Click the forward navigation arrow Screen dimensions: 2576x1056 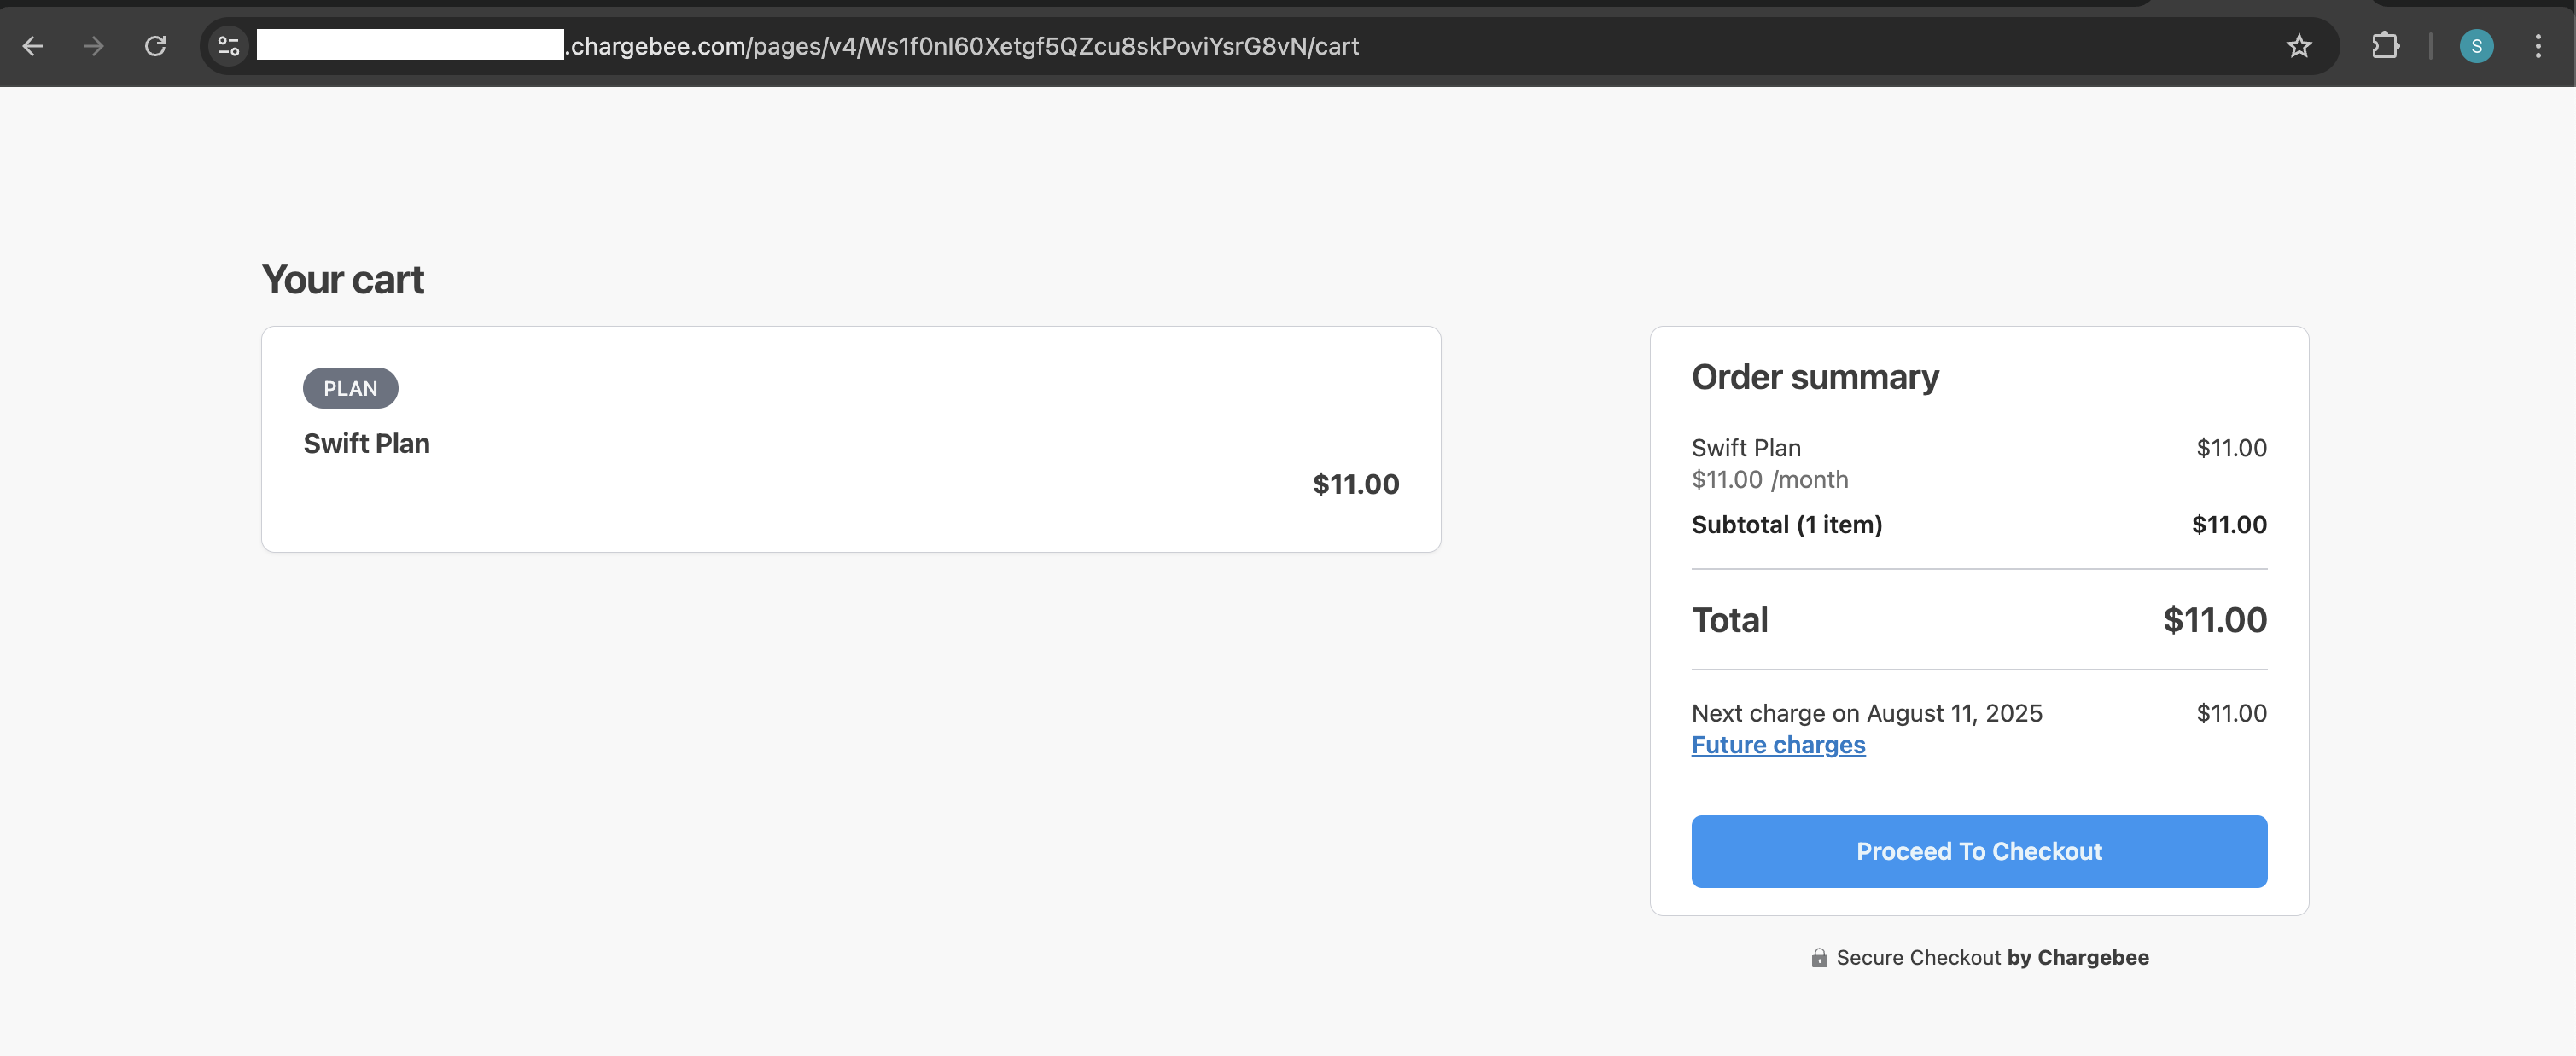pos(94,46)
